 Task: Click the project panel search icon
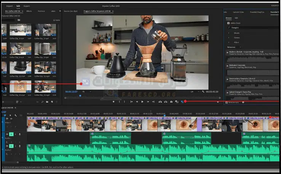tap(42, 102)
